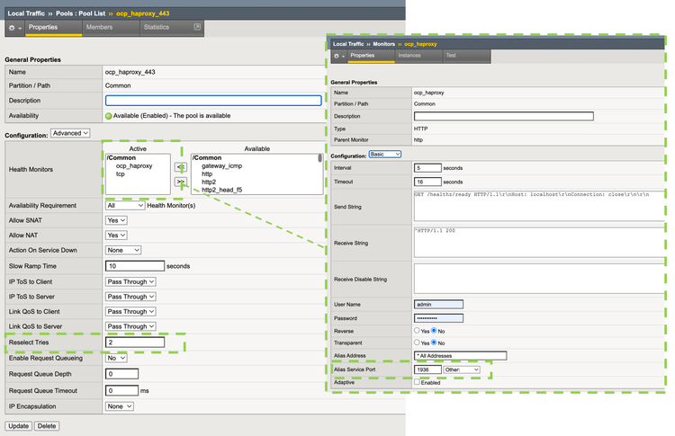The height and width of the screenshot is (436, 675).
Task: Enable the Adaptive checkbox
Action: click(417, 382)
